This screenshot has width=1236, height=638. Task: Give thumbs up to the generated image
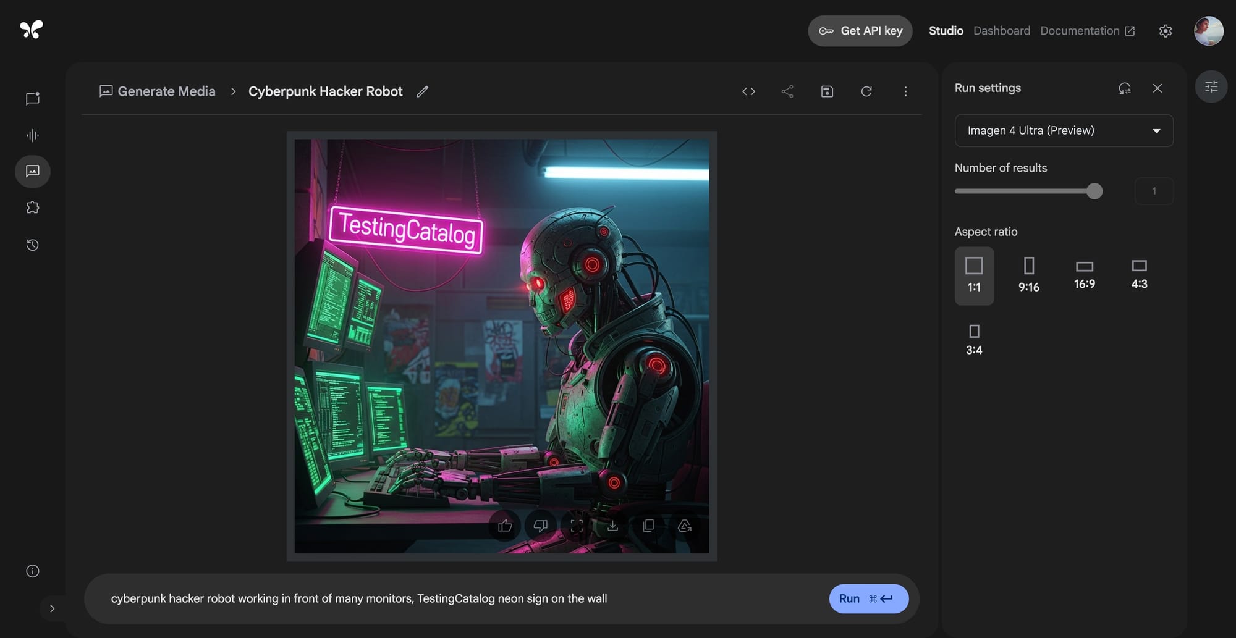click(x=505, y=526)
